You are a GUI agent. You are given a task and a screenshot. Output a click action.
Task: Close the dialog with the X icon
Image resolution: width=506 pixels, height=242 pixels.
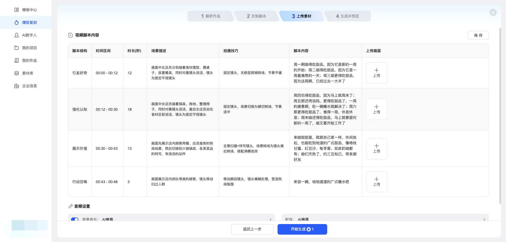(493, 12)
